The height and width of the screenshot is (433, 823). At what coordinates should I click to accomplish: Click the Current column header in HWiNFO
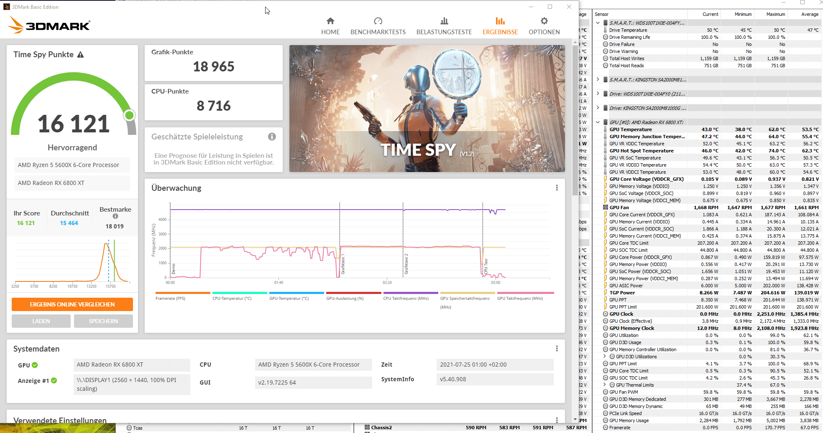tap(710, 14)
